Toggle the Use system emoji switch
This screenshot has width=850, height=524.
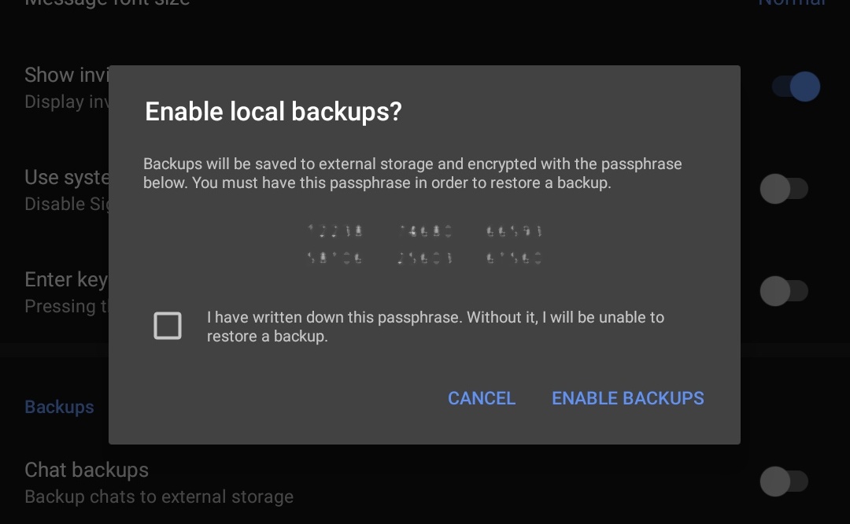[x=784, y=189]
